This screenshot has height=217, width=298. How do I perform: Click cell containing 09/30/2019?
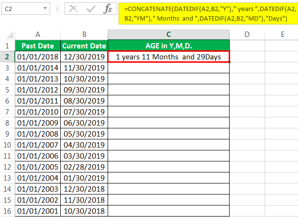84,90
